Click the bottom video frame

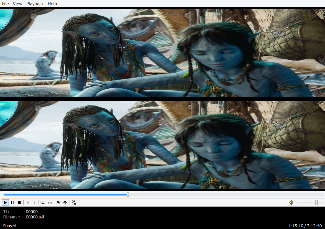click(162, 145)
